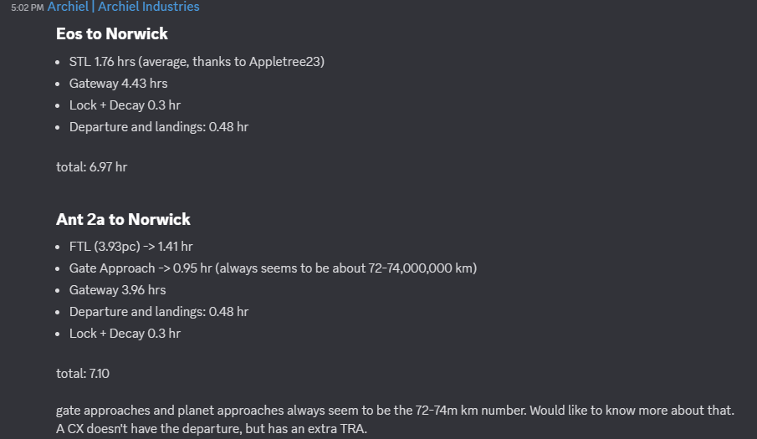Image resolution: width=757 pixels, height=439 pixels.
Task: Click the total: 7.10 text
Action: coord(83,373)
